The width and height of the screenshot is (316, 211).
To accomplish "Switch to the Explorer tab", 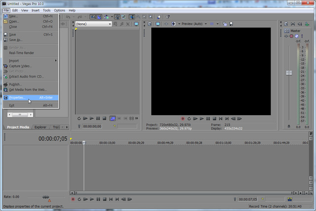I will pos(40,127).
